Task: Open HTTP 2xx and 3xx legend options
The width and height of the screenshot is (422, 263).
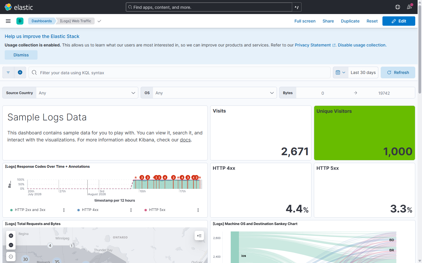Action: click(64, 210)
